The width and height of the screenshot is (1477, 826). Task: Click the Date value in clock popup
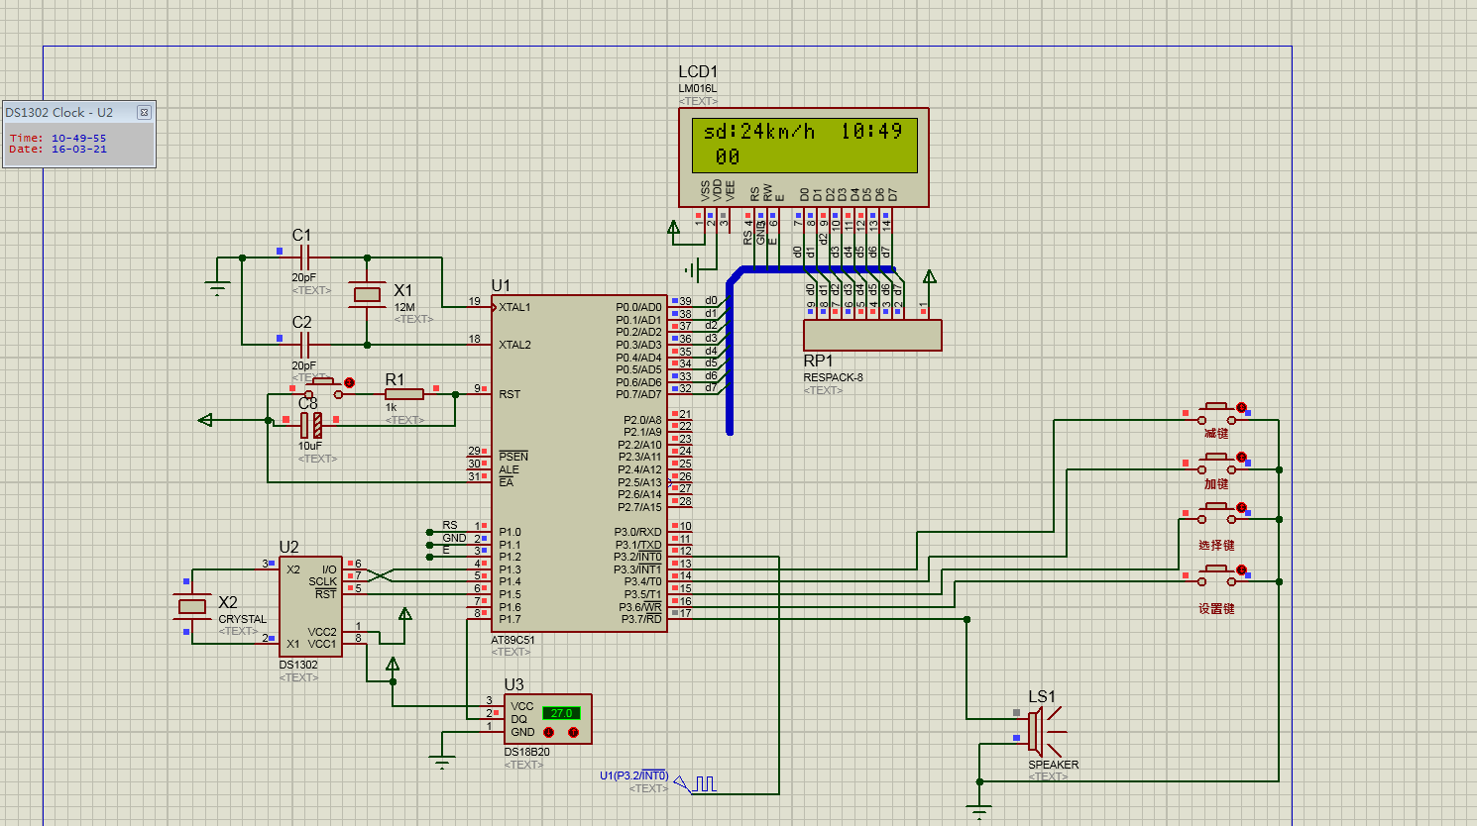[x=78, y=150]
